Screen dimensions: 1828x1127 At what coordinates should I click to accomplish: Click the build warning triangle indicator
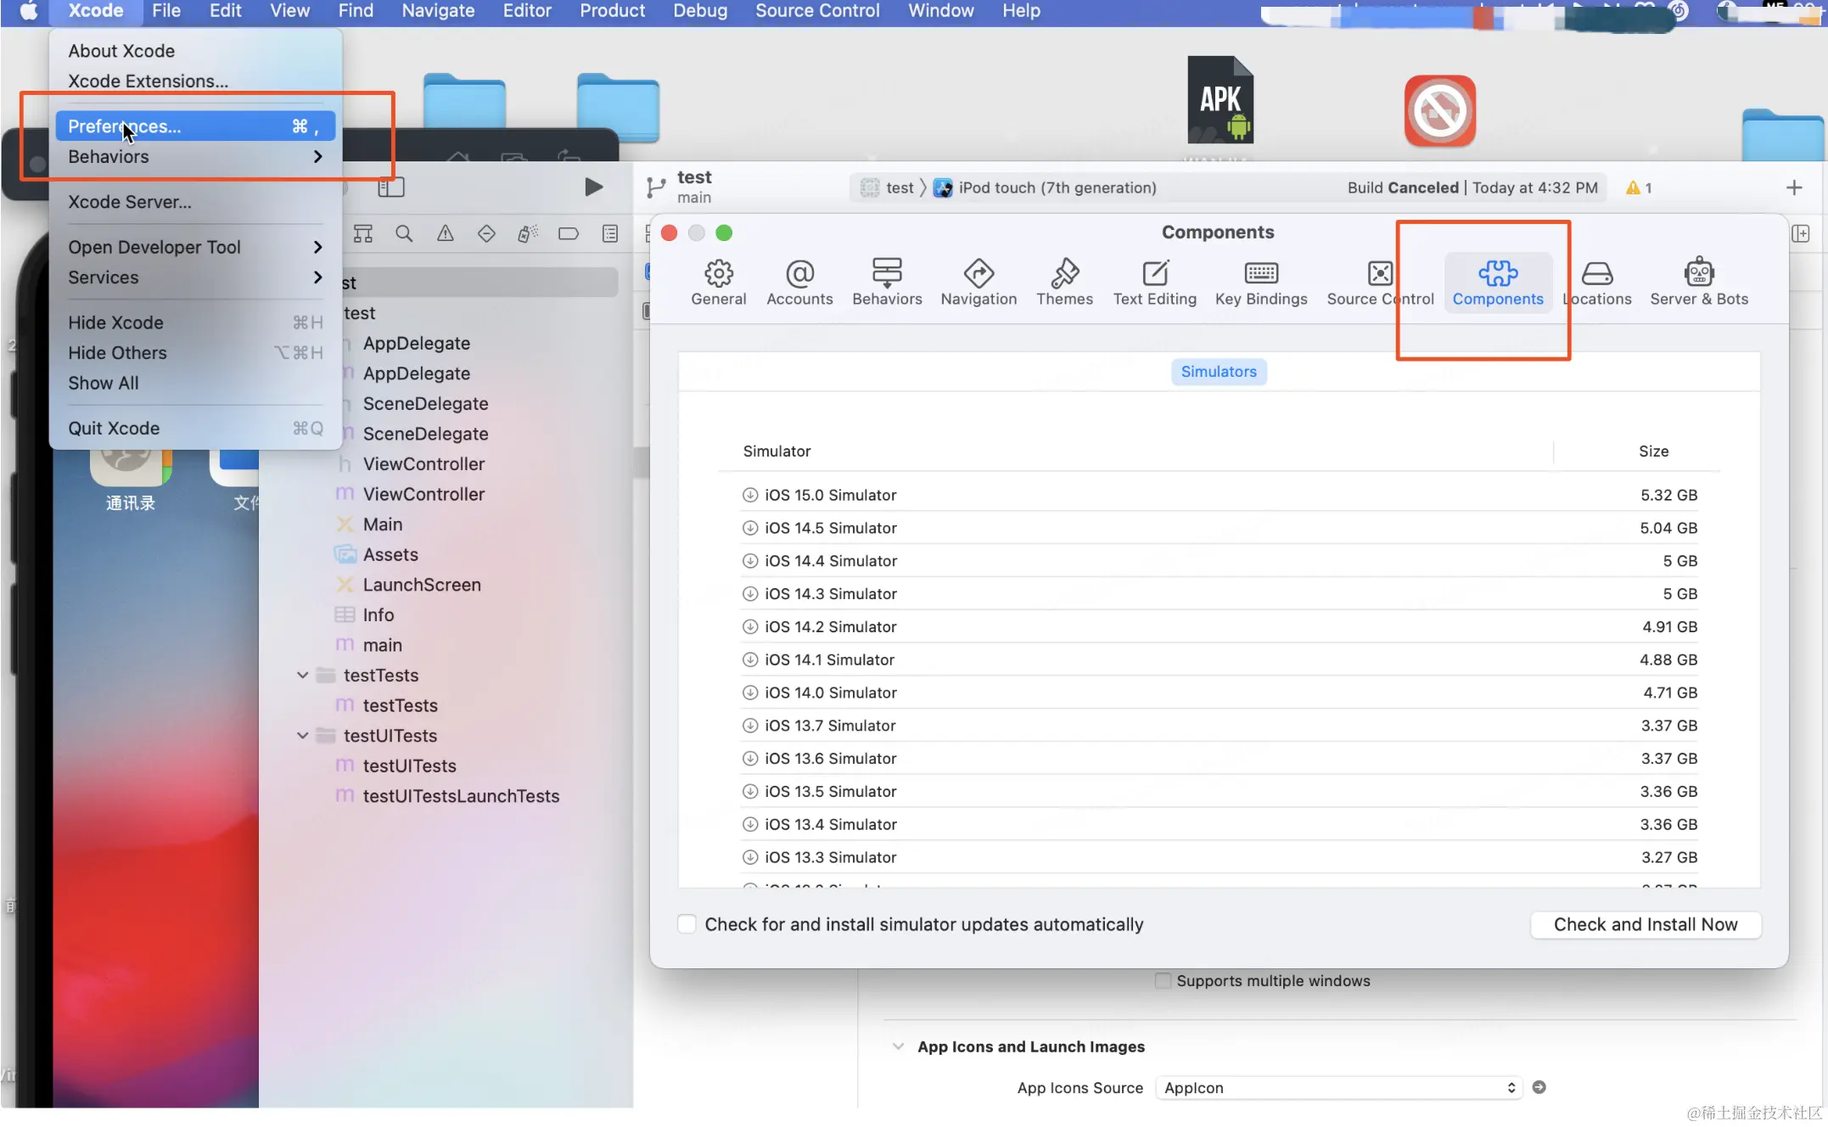click(x=1632, y=188)
